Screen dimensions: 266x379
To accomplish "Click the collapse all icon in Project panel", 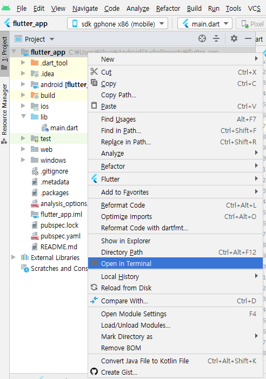I will pyautogui.click(x=216, y=38).
